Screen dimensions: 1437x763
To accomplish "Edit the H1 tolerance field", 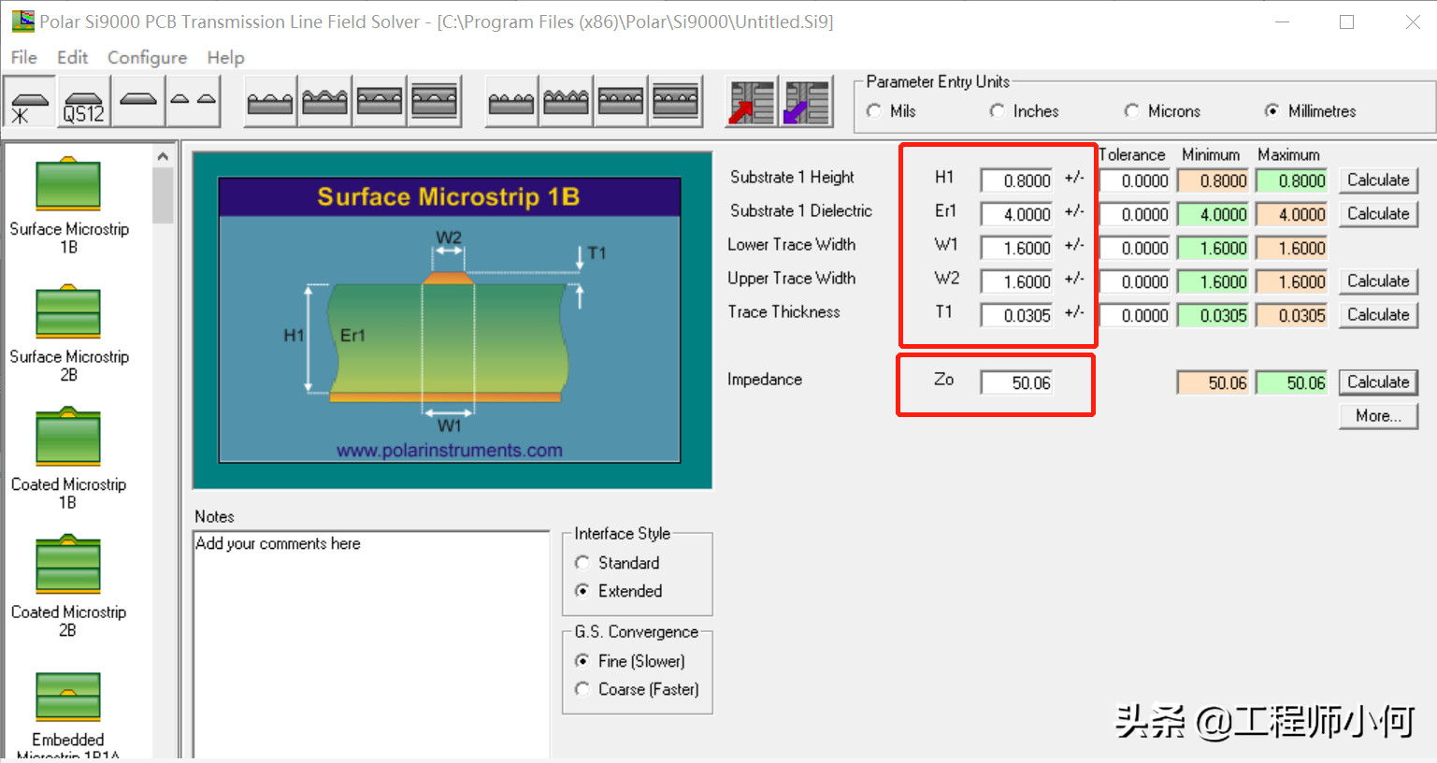I will (1135, 180).
